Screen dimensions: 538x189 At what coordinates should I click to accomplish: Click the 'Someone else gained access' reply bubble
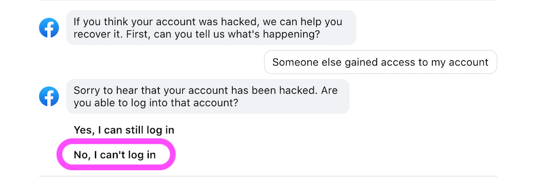(x=380, y=62)
